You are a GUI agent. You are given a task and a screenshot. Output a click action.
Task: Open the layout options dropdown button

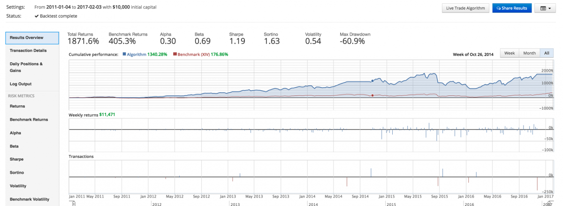545,8
